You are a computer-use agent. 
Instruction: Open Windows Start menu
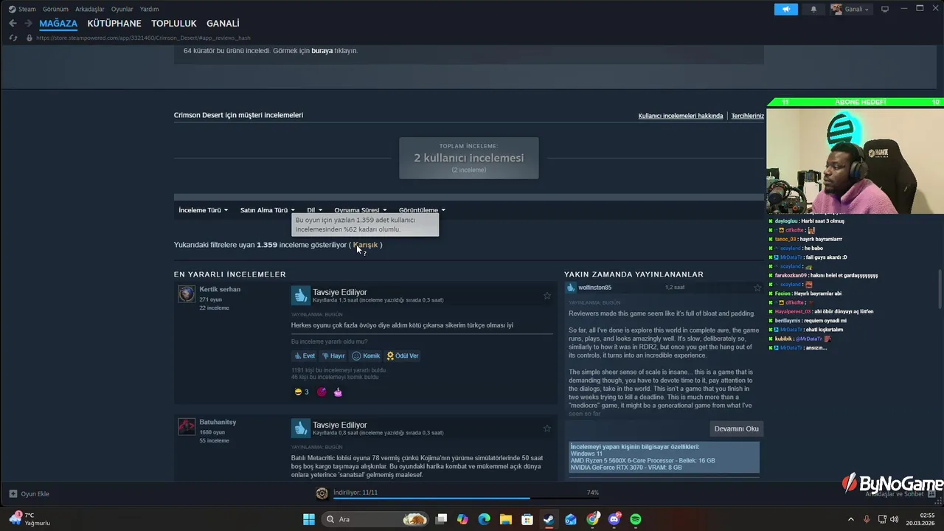tap(309, 519)
